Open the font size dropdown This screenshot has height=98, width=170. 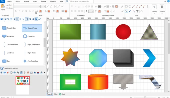click(x=45, y=7)
